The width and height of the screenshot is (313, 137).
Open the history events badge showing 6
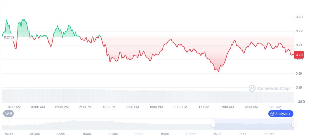8,114
